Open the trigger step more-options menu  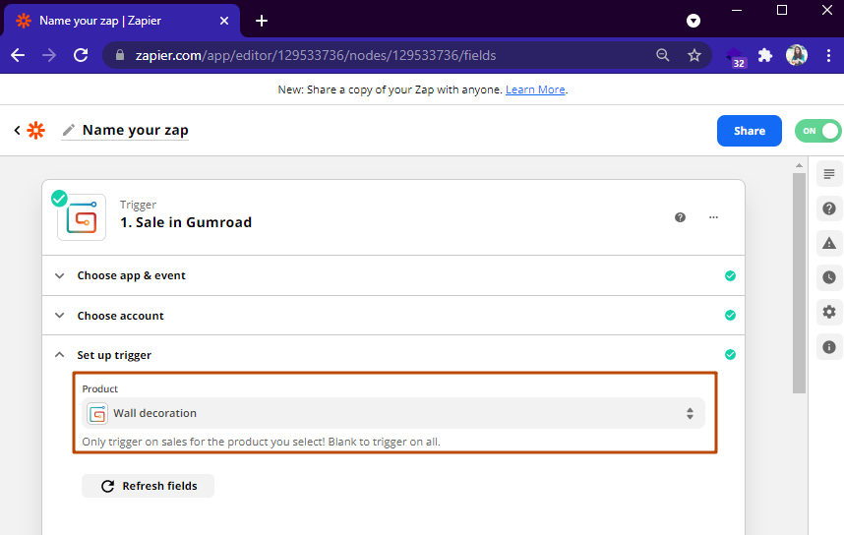pyautogui.click(x=714, y=217)
